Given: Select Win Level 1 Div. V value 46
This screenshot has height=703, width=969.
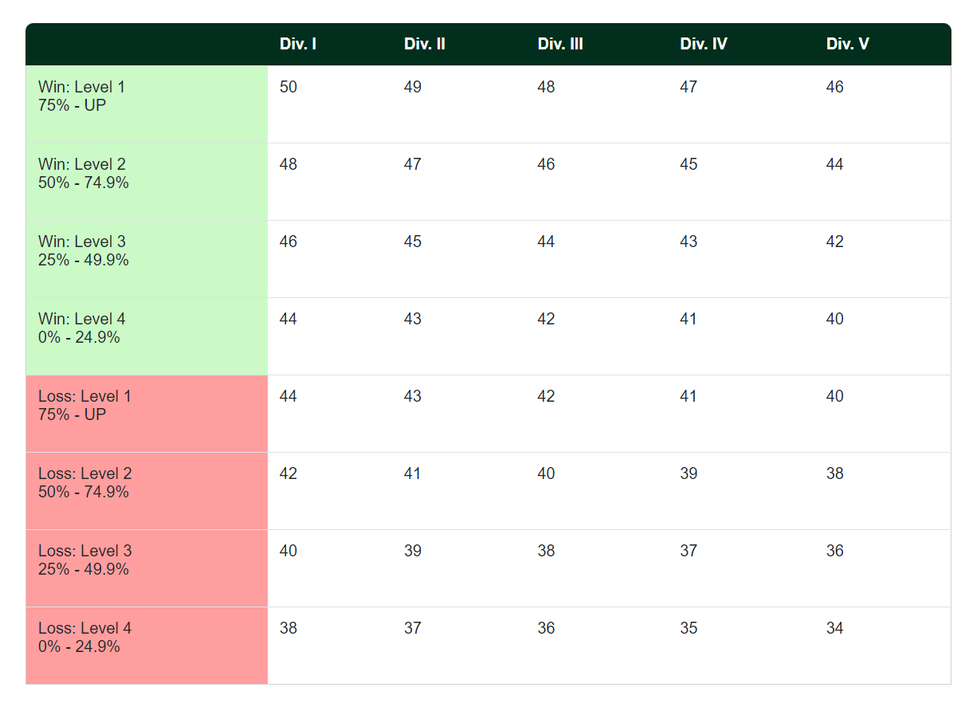Looking at the screenshot, I should pos(834,87).
